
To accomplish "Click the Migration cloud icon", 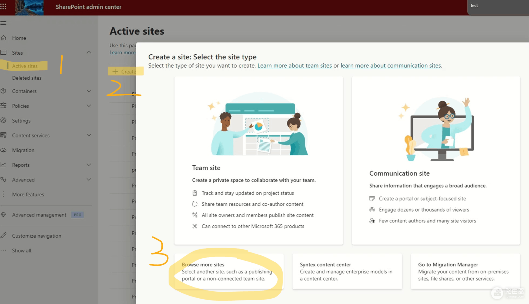I will pyautogui.click(x=3, y=150).
